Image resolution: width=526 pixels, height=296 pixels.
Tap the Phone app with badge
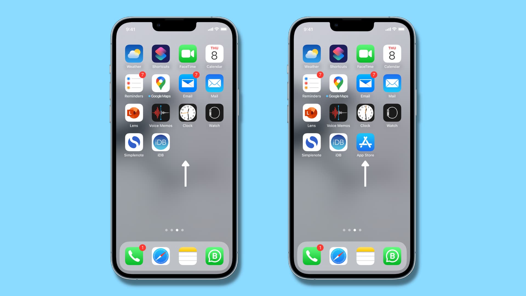(x=134, y=256)
